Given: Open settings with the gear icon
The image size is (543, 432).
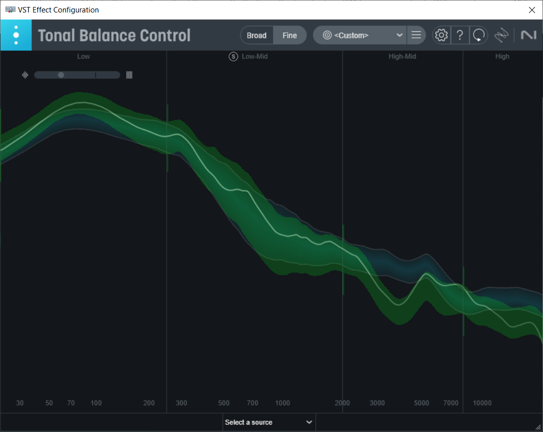Looking at the screenshot, I should (441, 35).
